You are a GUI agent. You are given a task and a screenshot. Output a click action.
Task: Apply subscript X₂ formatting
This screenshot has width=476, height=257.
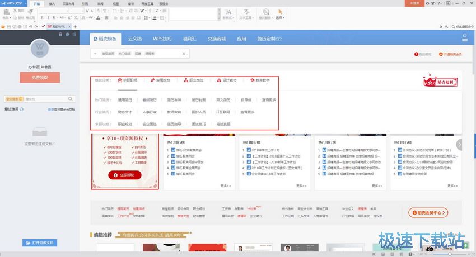coord(77,18)
